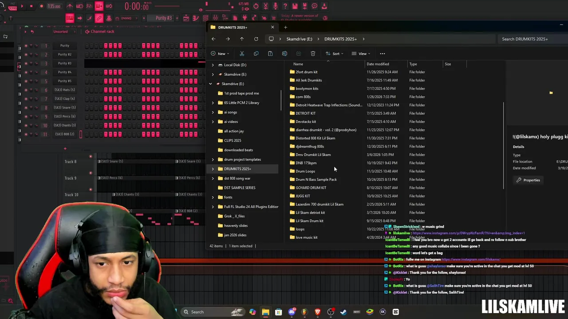This screenshot has height=319, width=568.
Task: Expand Local Disk (D:) in navigation tree
Action: coord(213,65)
